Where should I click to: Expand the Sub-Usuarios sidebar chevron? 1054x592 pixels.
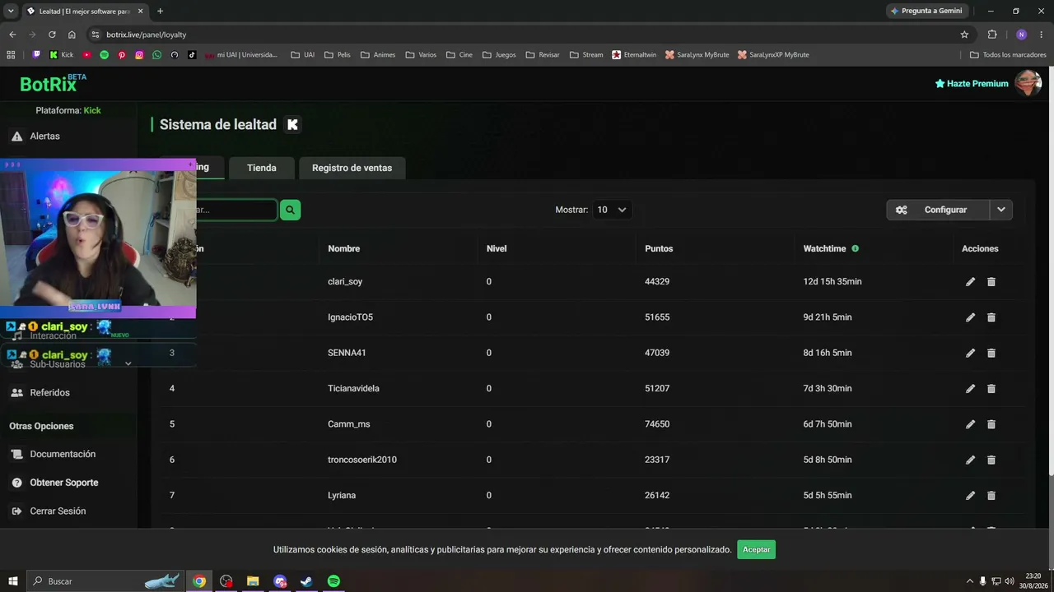[x=128, y=363]
